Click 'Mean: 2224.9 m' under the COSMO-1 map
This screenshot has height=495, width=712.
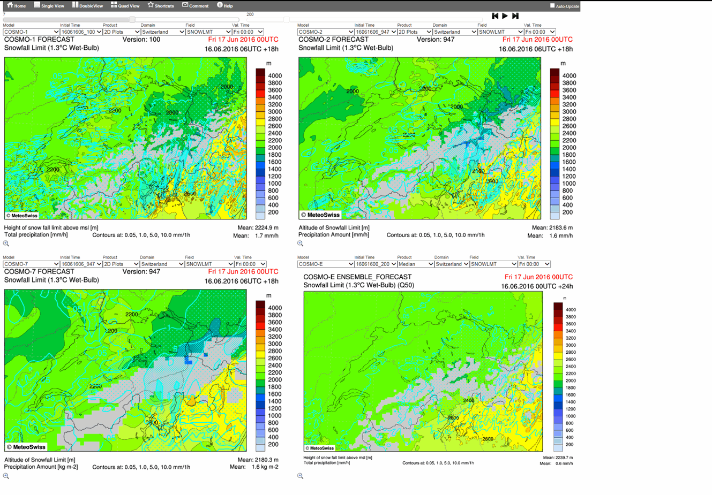click(258, 227)
